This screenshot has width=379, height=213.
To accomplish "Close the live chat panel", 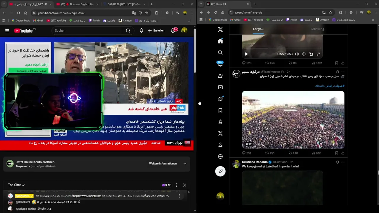I will pos(184,185).
